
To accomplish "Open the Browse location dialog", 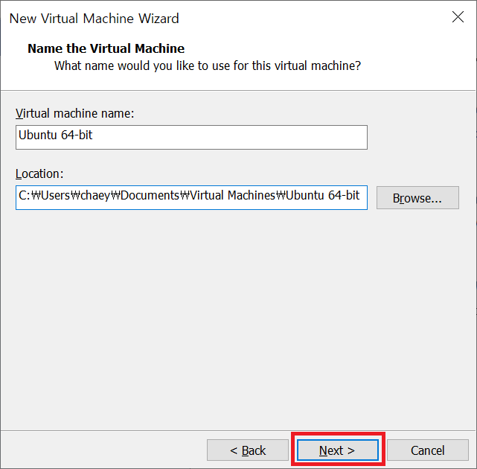I will tap(417, 197).
